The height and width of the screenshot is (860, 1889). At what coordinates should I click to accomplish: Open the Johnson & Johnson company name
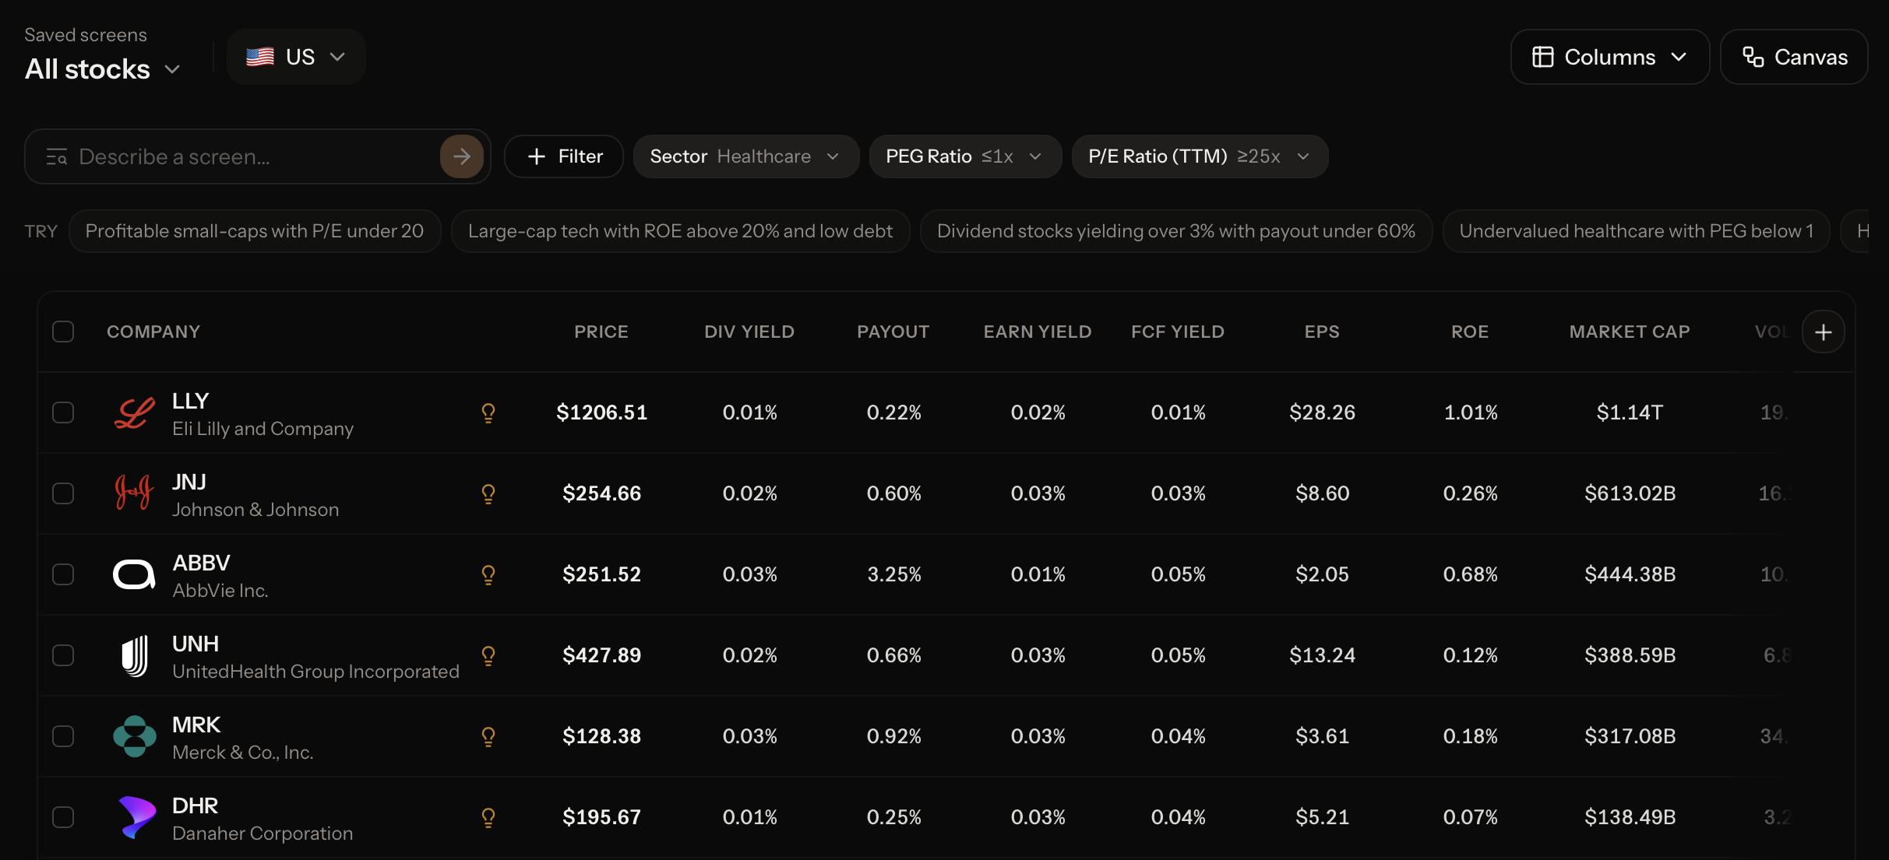click(256, 510)
